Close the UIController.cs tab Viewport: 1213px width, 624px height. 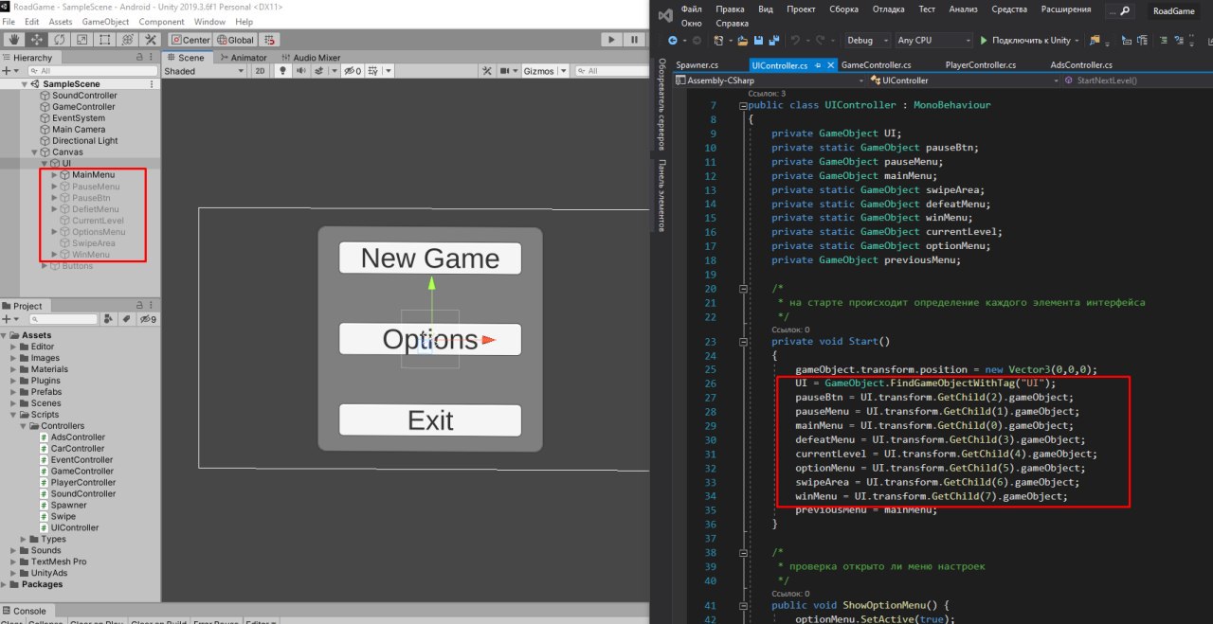[x=831, y=64]
